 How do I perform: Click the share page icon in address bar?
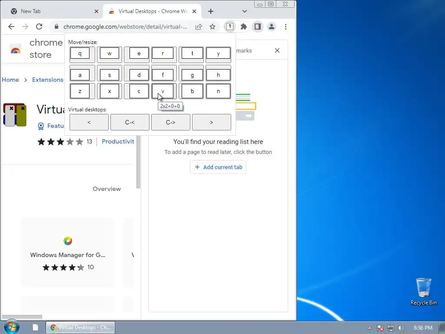199,27
